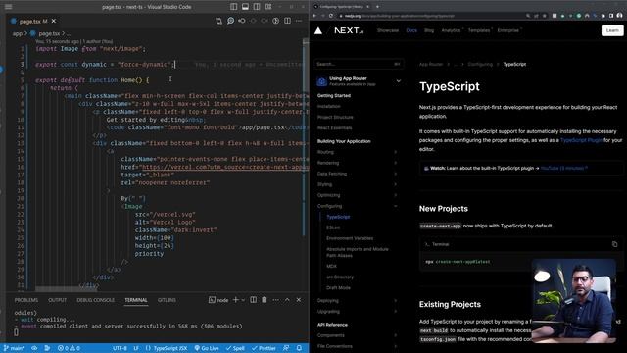Click the browser back arrow
Viewport: 627px width, 353px height.
[314, 16]
